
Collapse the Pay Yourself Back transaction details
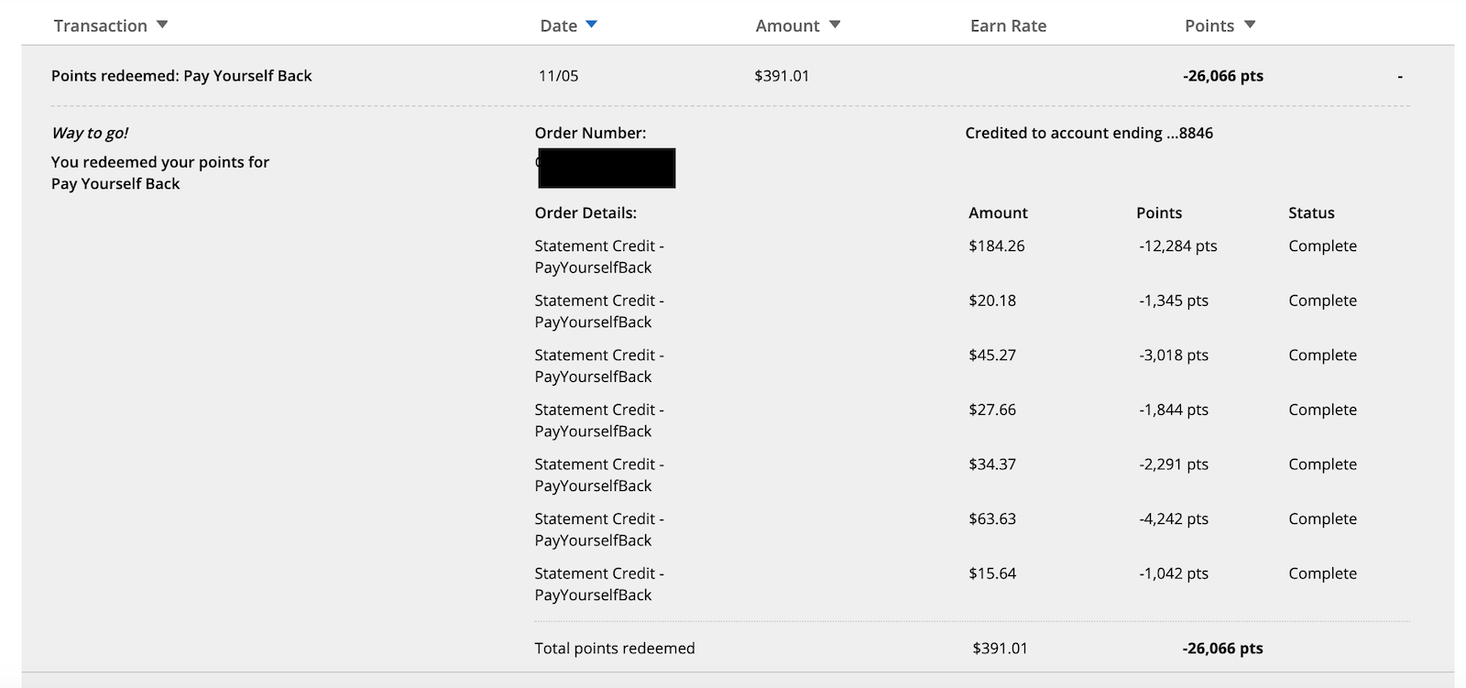pyautogui.click(x=1399, y=77)
